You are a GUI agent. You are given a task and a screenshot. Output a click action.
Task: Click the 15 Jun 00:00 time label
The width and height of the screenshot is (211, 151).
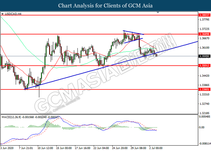click(64, 148)
